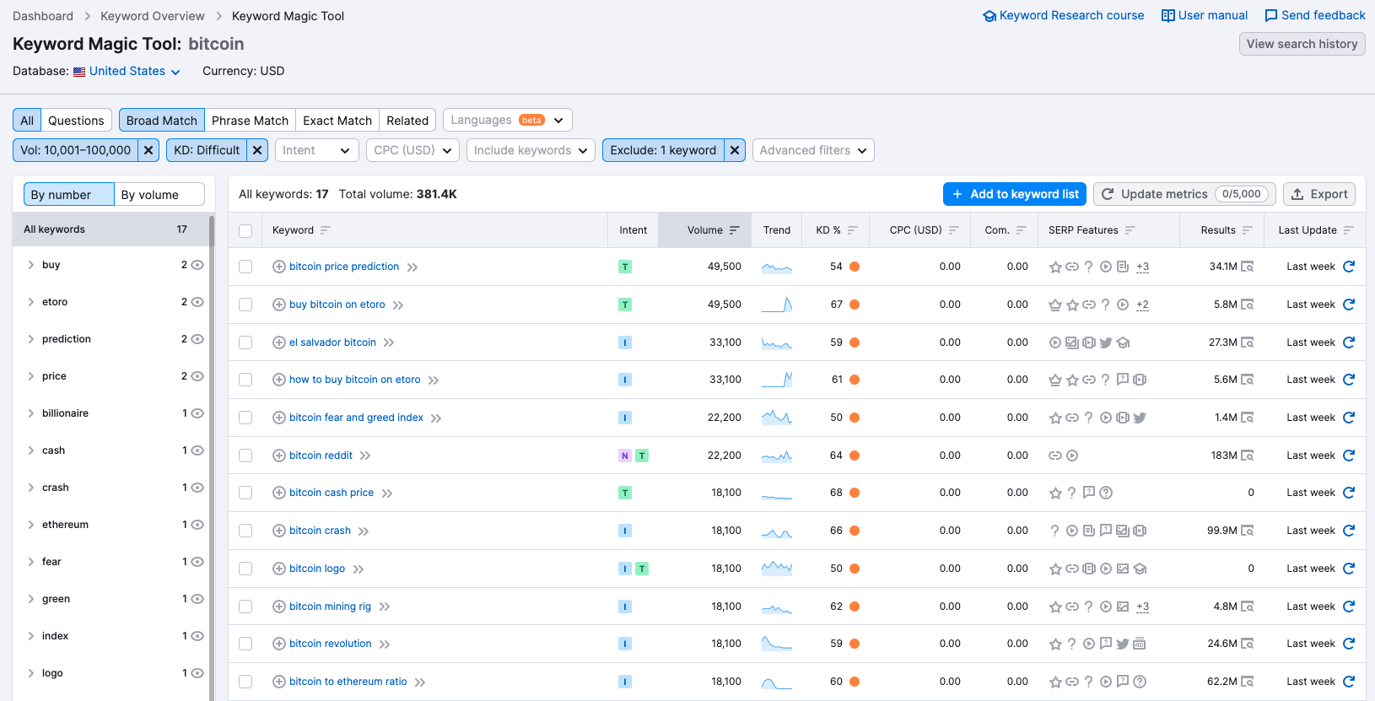
Task: Go to Keyword Overview breadcrumb
Action: click(x=153, y=16)
